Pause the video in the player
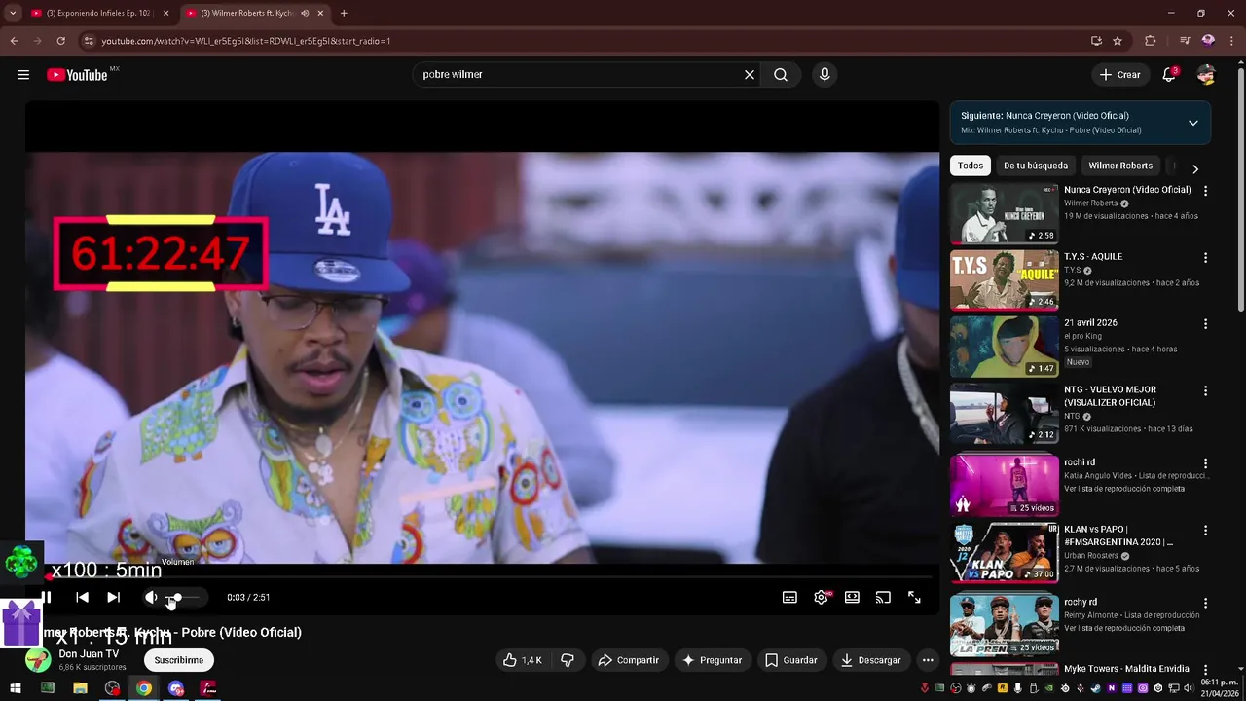Image resolution: width=1246 pixels, height=701 pixels. (x=46, y=597)
